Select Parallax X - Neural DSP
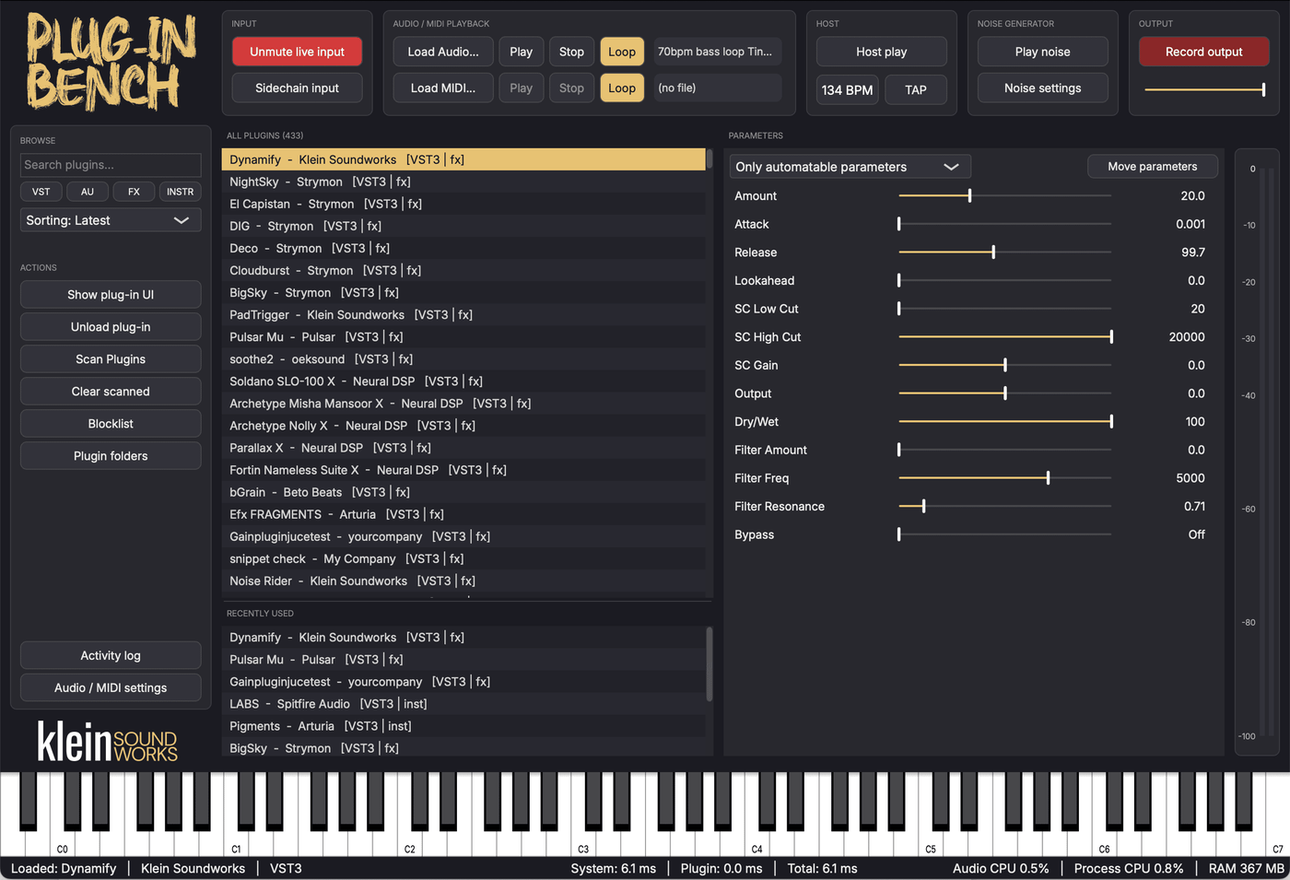Image resolution: width=1290 pixels, height=880 pixels. click(x=463, y=447)
